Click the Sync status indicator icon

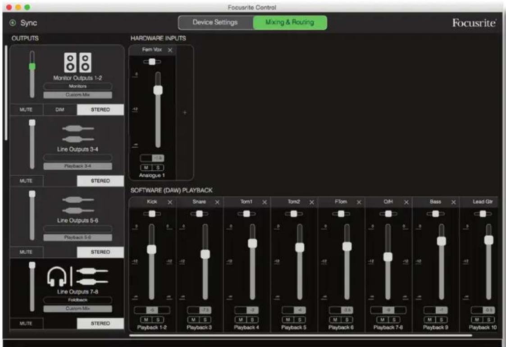[x=13, y=23]
